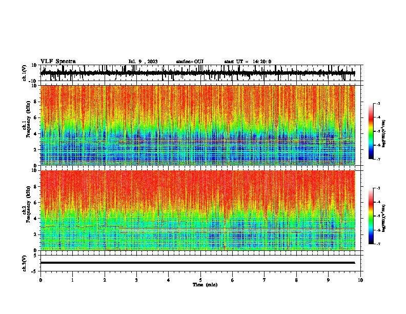Screen dimensions: 406x314
Task: Click the ch.1 spectrogram color scale bar
Action: (x=371, y=131)
